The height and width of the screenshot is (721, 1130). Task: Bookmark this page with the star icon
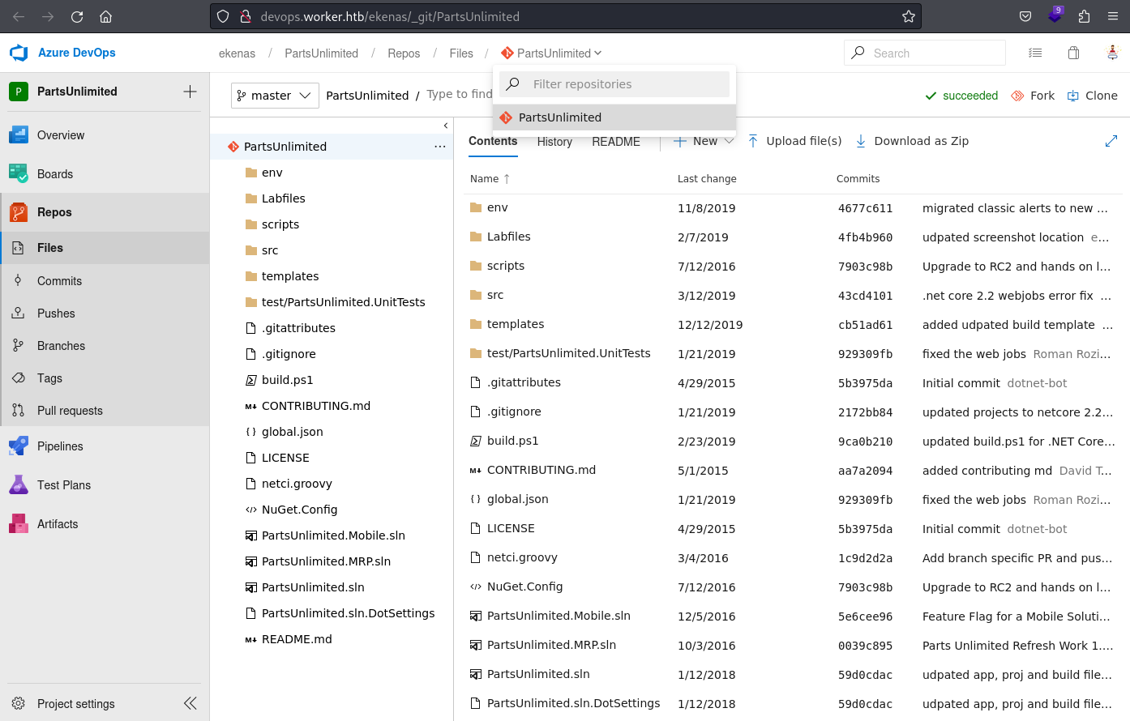pyautogui.click(x=908, y=16)
